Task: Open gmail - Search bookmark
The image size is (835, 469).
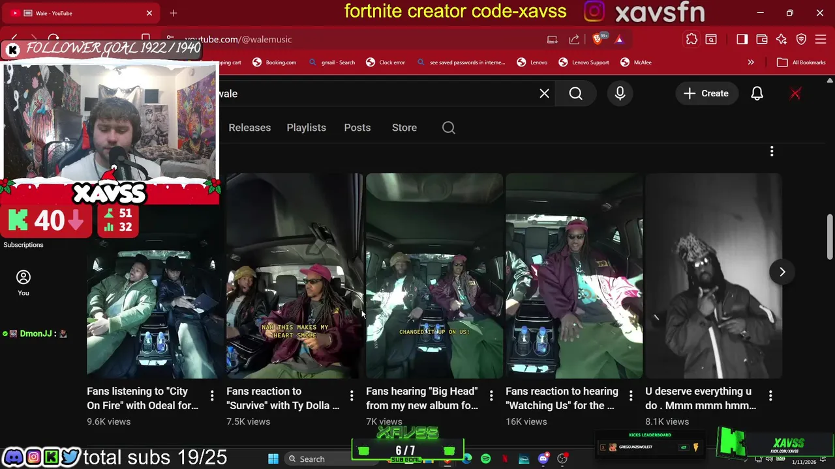Action: coord(332,63)
